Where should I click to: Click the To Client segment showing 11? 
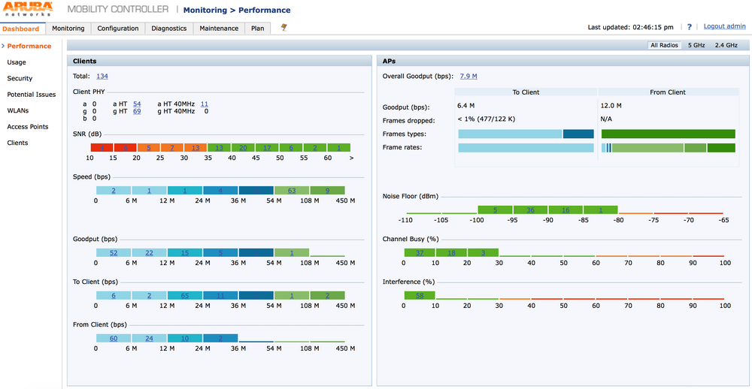pyautogui.click(x=220, y=296)
